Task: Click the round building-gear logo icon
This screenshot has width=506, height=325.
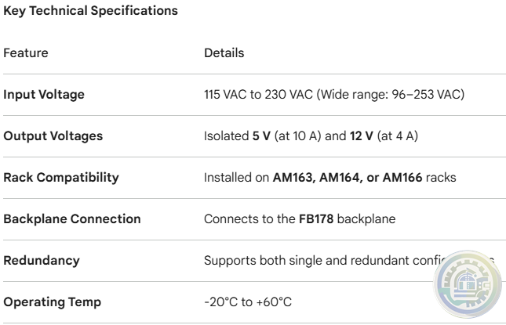Action: pyautogui.click(x=468, y=280)
